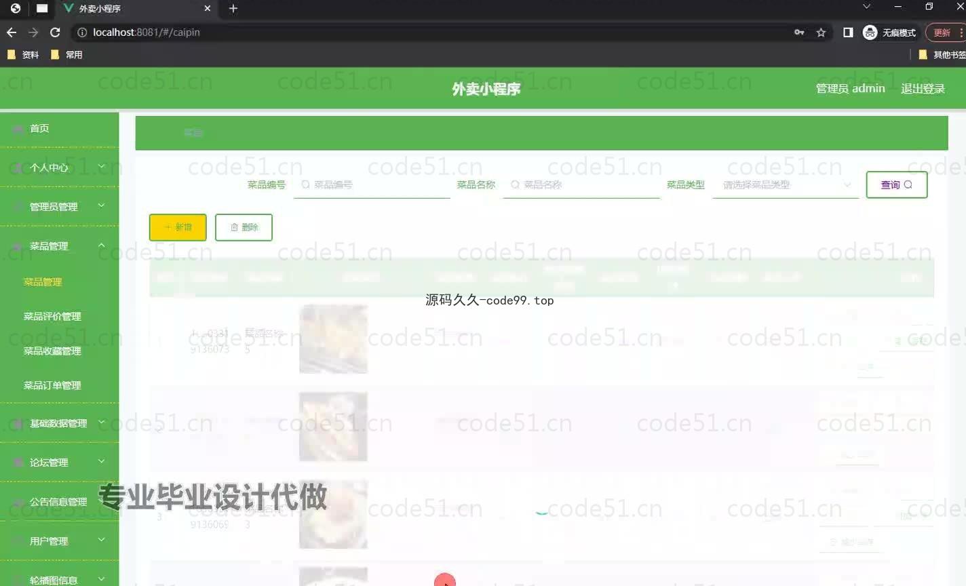
Task: Open third dish row thumbnail image
Action: tap(333, 514)
